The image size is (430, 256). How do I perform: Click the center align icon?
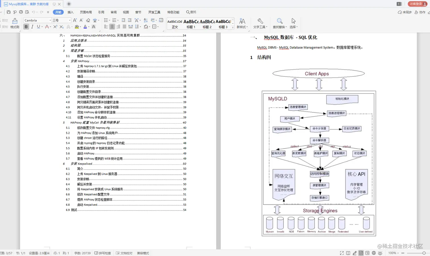112,27
